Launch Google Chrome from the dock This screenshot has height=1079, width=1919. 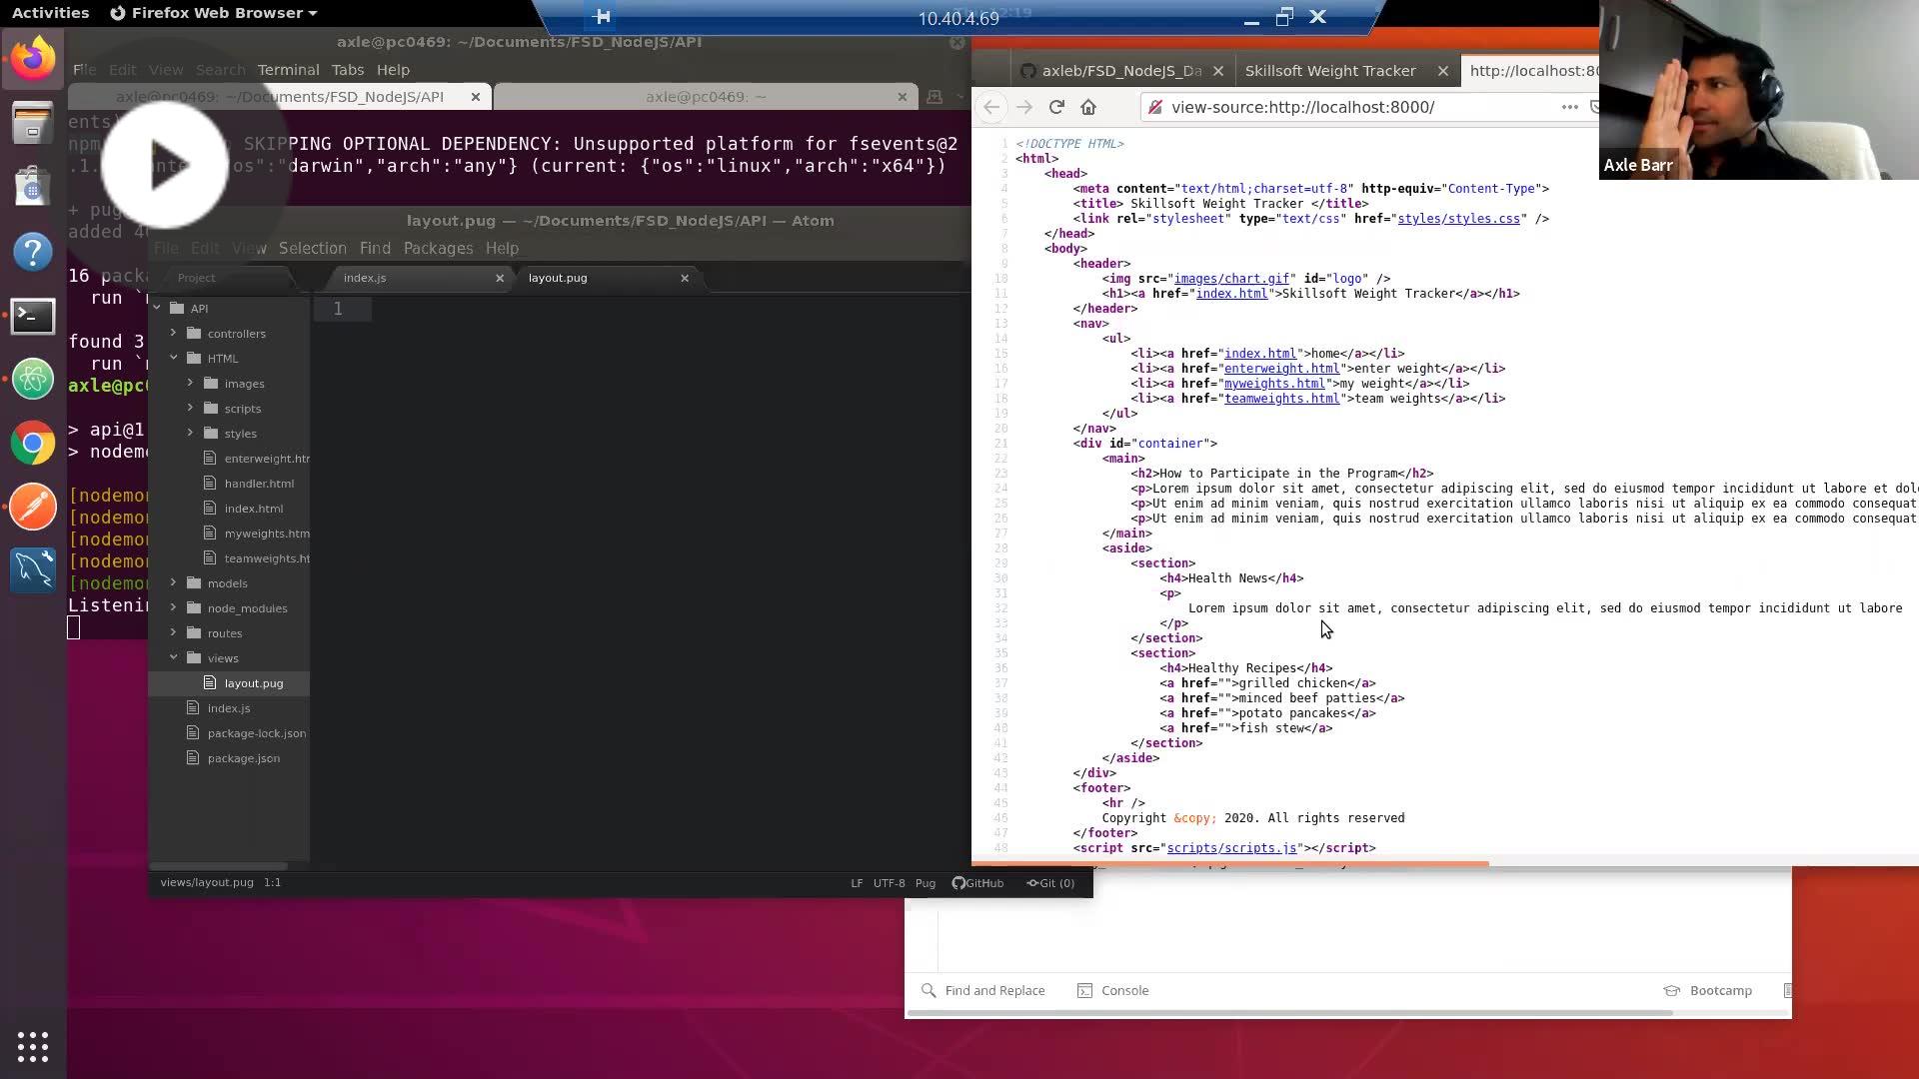click(x=33, y=444)
